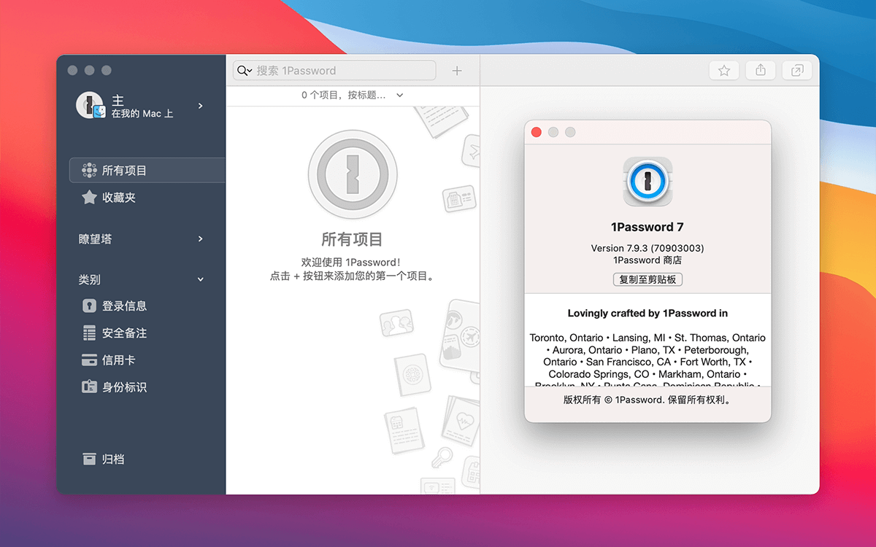
Task: Click the 收藏夹 star icon in the sidebar
Action: [x=89, y=198]
